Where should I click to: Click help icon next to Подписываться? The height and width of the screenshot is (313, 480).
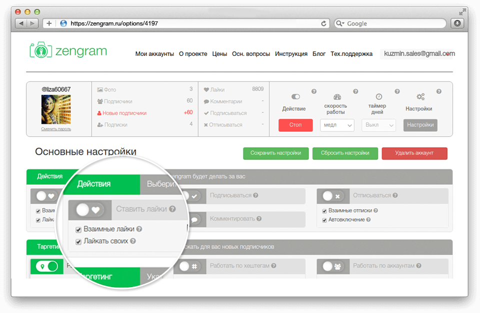click(x=255, y=195)
